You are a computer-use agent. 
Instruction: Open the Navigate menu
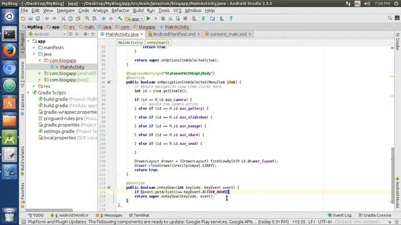coord(66,11)
